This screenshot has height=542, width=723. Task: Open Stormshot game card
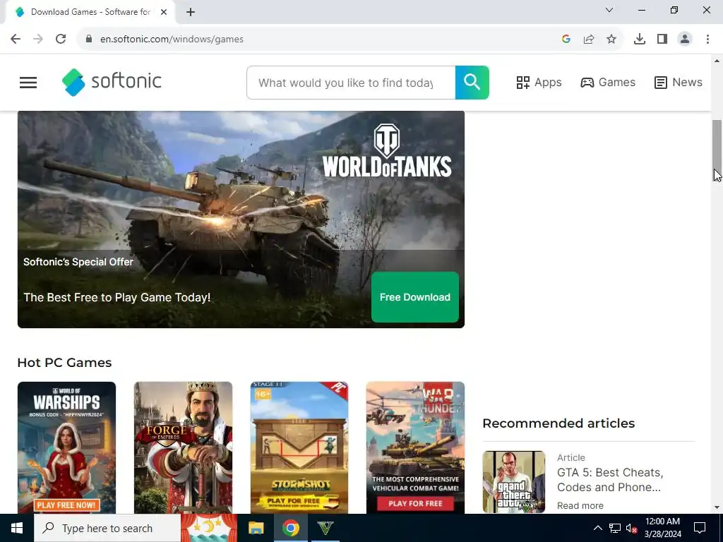(299, 447)
